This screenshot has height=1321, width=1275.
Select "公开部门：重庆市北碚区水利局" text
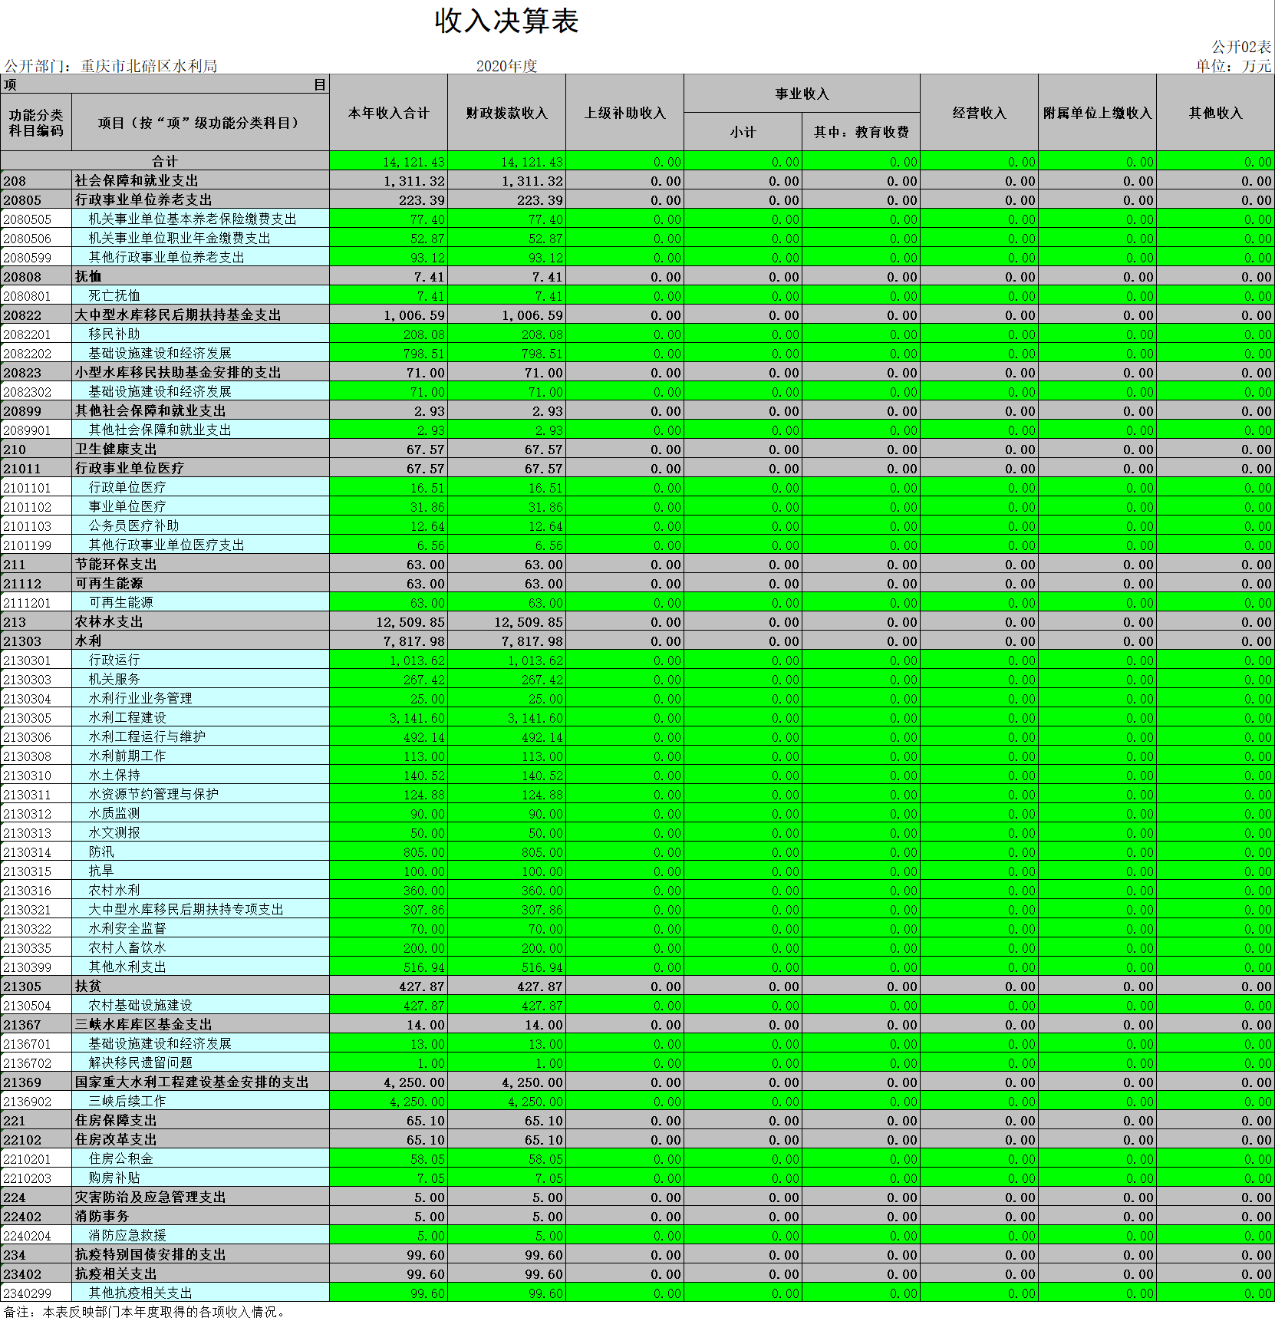[x=111, y=66]
